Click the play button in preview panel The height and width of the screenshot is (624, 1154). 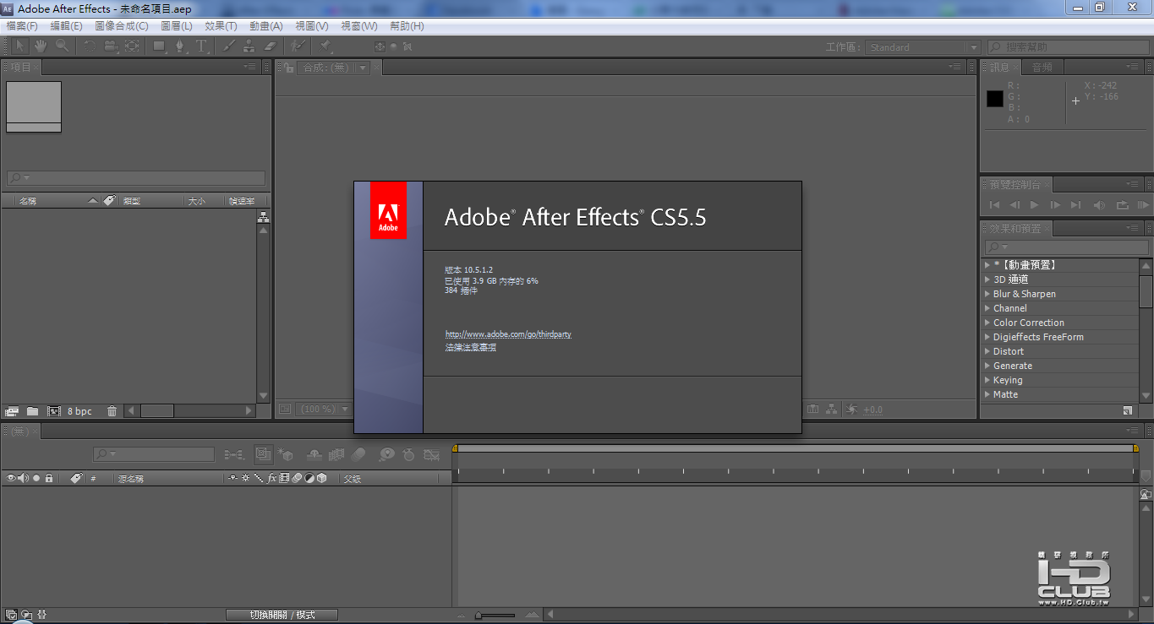1035,204
